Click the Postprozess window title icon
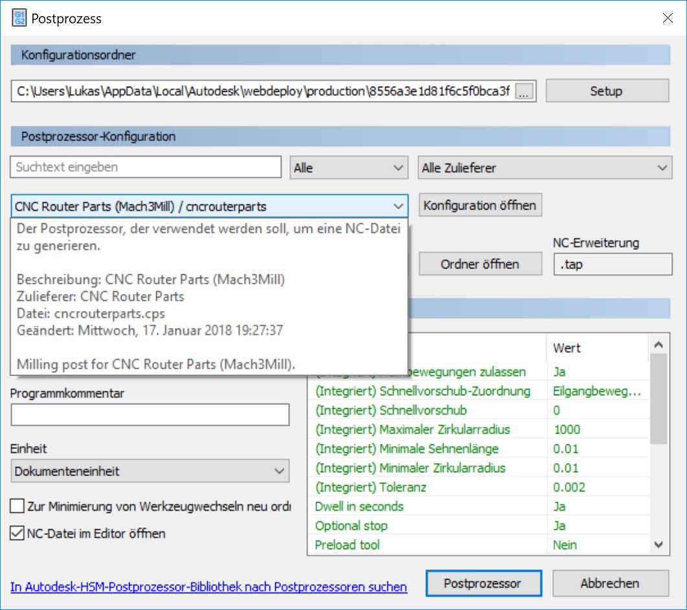Image resolution: width=687 pixels, height=610 pixels. [x=19, y=18]
